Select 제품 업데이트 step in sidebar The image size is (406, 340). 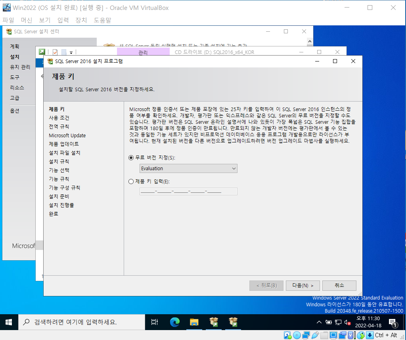point(64,144)
